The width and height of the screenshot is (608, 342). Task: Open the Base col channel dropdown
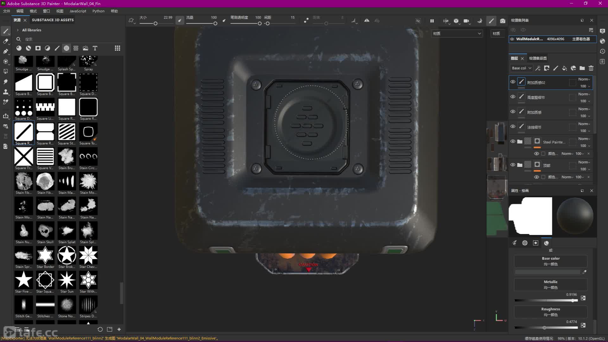(x=521, y=68)
